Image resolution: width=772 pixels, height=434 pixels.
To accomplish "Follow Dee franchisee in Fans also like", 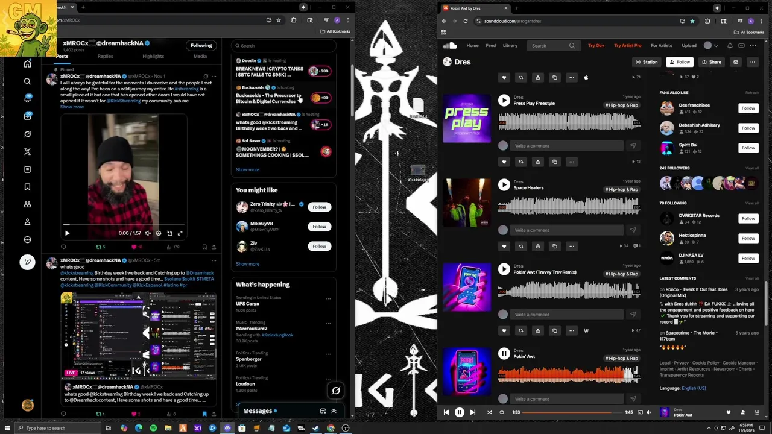I will (x=748, y=108).
